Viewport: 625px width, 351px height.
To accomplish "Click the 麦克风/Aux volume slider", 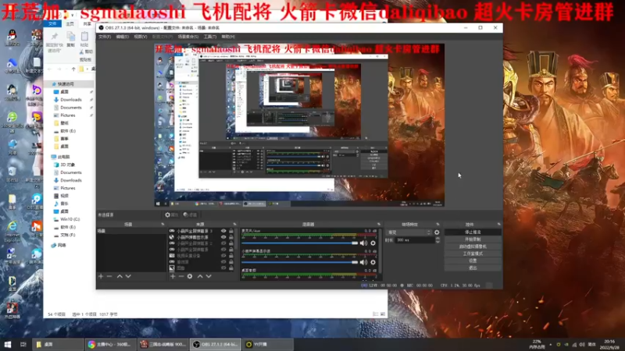I will point(300,243).
